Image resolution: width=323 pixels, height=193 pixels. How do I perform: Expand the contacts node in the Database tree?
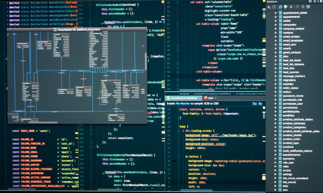[276, 32]
